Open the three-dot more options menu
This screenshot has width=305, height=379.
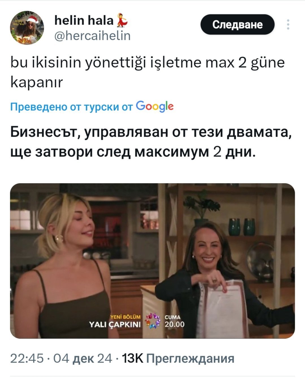(x=288, y=25)
